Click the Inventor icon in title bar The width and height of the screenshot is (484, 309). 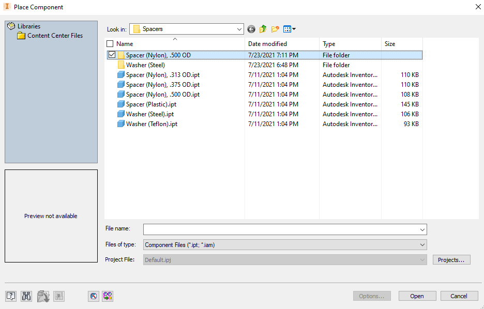click(7, 7)
